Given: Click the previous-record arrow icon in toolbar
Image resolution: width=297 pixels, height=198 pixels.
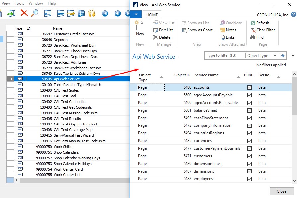Looking at the screenshot, I should click(x=117, y=13).
